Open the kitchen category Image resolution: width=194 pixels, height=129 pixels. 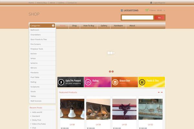pos(42,54)
